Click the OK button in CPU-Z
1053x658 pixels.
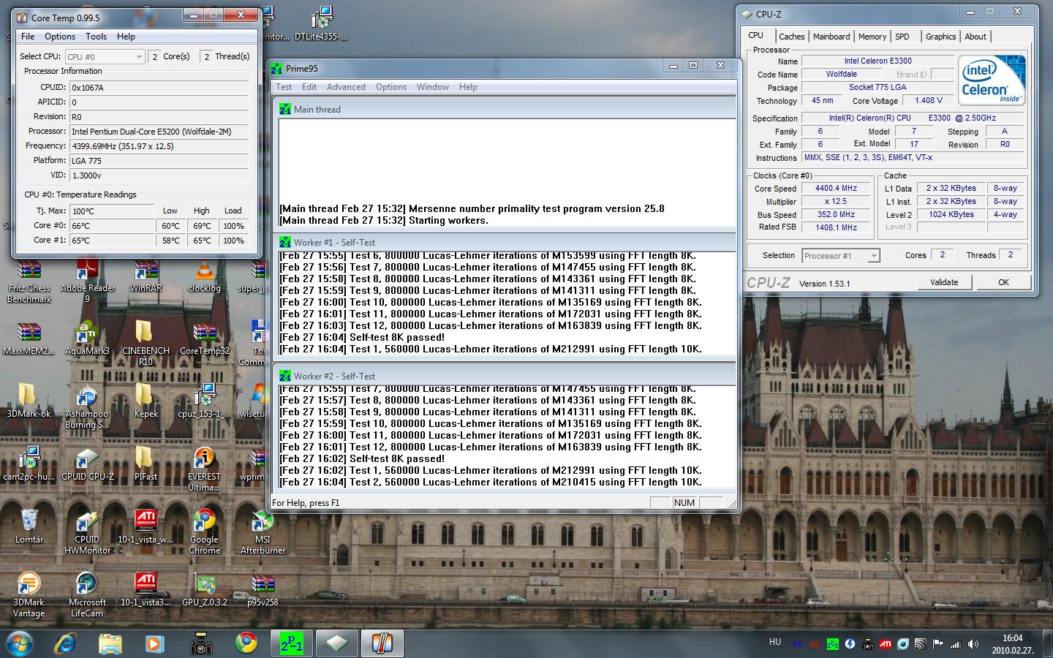[1003, 282]
